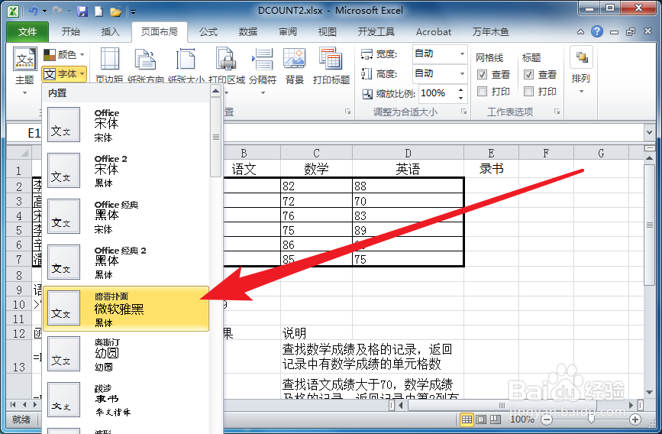Click zoom out minus button
Image resolution: width=662 pixels, height=434 pixels.
coord(547,419)
